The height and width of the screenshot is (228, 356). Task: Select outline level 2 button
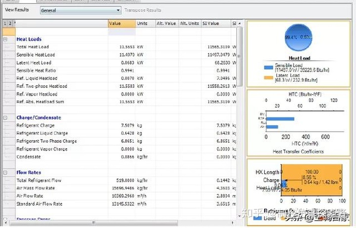pos(10,23)
